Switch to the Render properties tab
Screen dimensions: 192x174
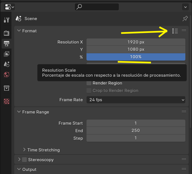(x=6, y=33)
